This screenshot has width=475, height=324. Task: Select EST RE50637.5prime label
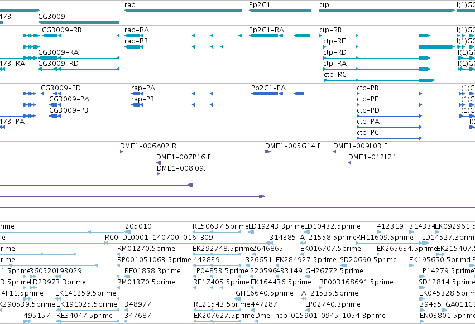[220, 226]
